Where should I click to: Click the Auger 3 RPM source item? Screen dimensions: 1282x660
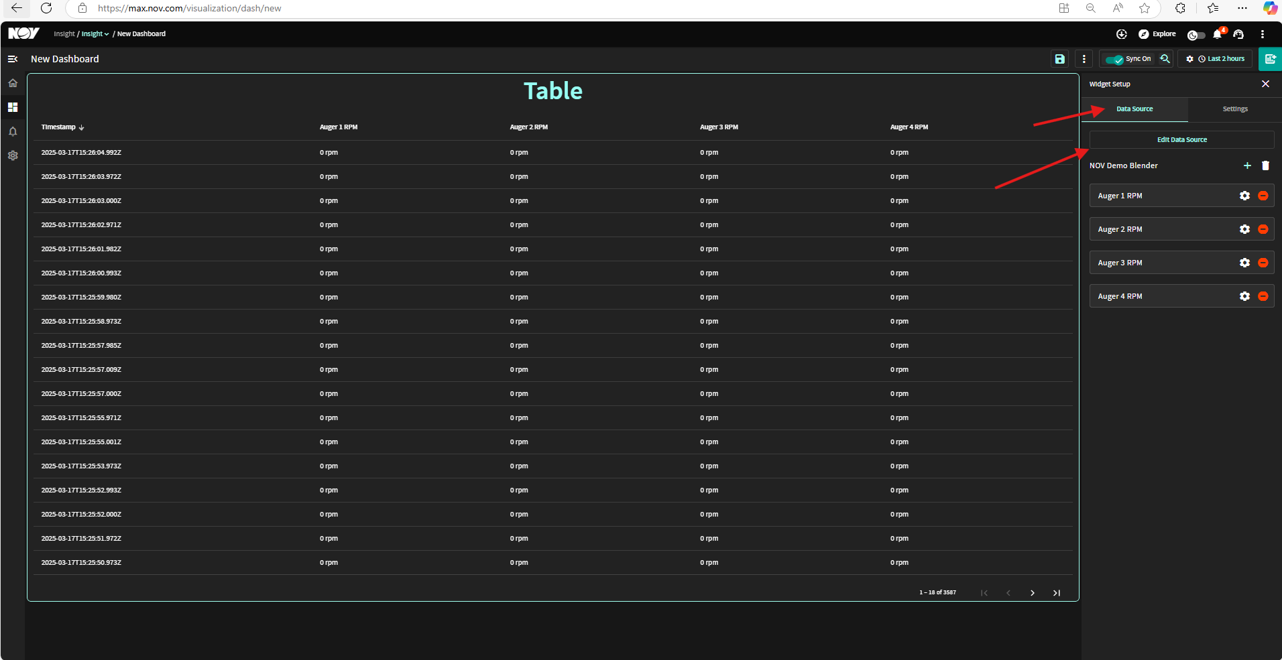click(1181, 263)
